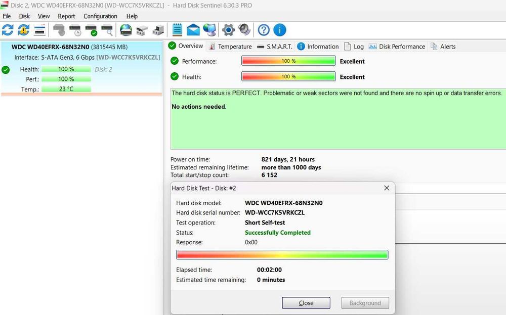Open the Help menu
Viewport: 506px width, 315px height.
[x=132, y=16]
